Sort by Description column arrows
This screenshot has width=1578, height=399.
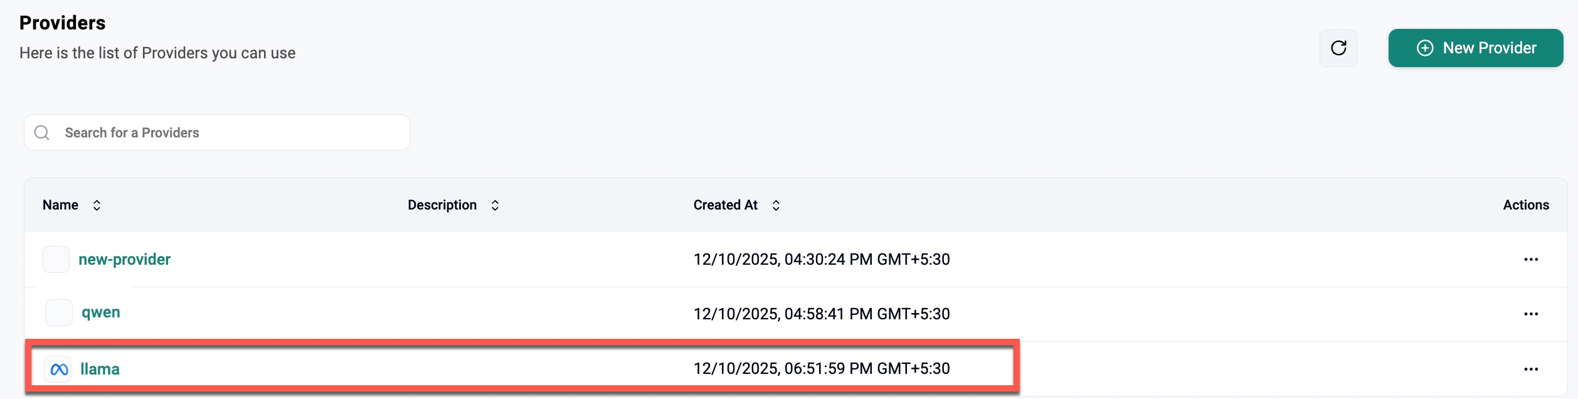tap(495, 205)
